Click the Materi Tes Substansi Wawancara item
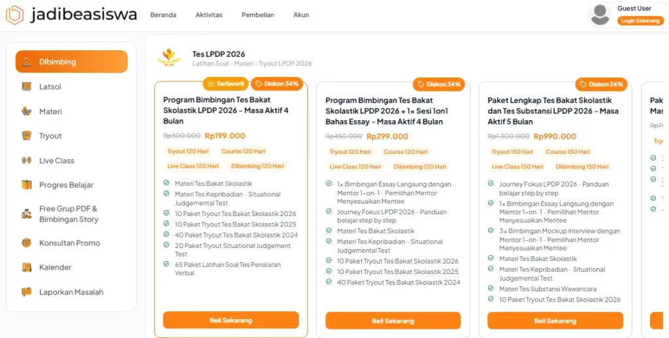 pos(548,288)
